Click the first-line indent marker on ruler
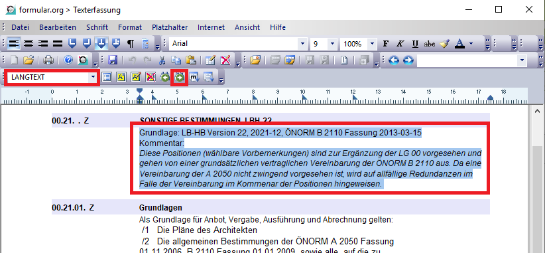This screenshot has height=253, width=545. click(x=139, y=92)
